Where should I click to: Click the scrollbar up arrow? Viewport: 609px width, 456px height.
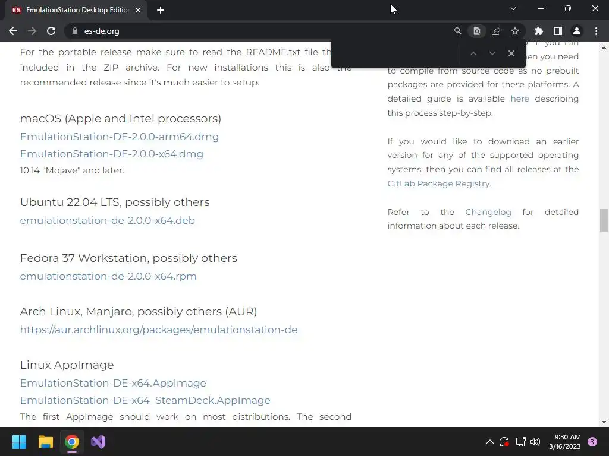tap(604, 47)
